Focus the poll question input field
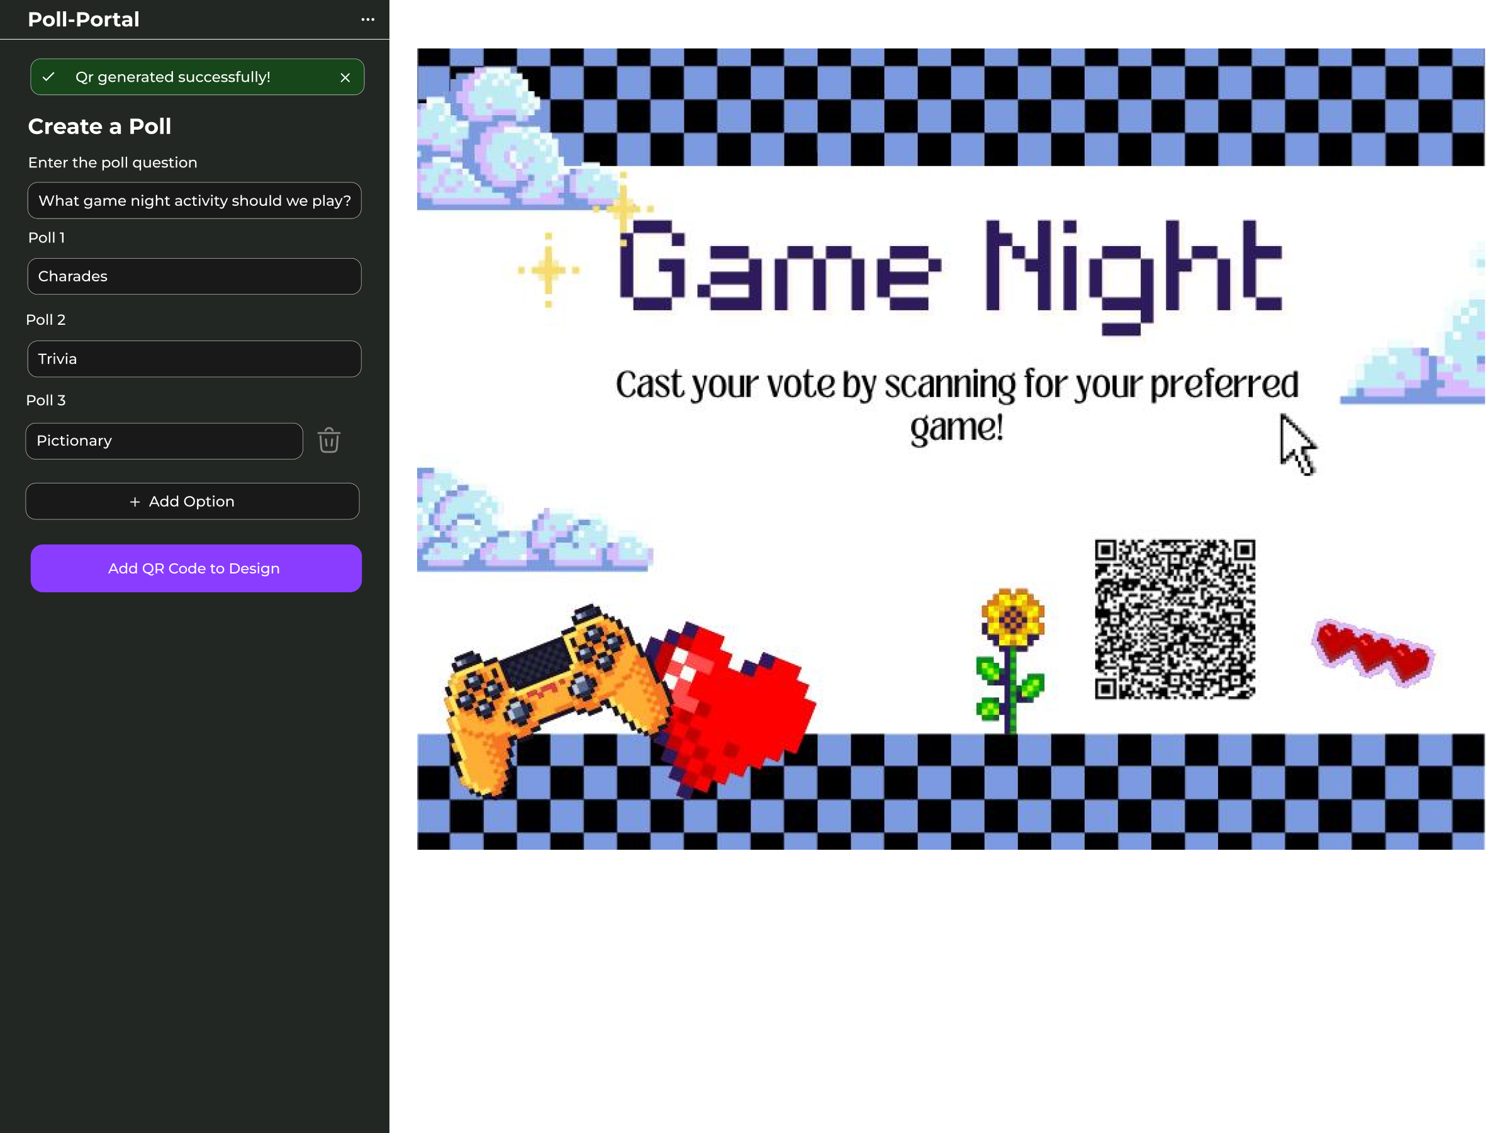Image resolution: width=1510 pixels, height=1133 pixels. pos(194,201)
